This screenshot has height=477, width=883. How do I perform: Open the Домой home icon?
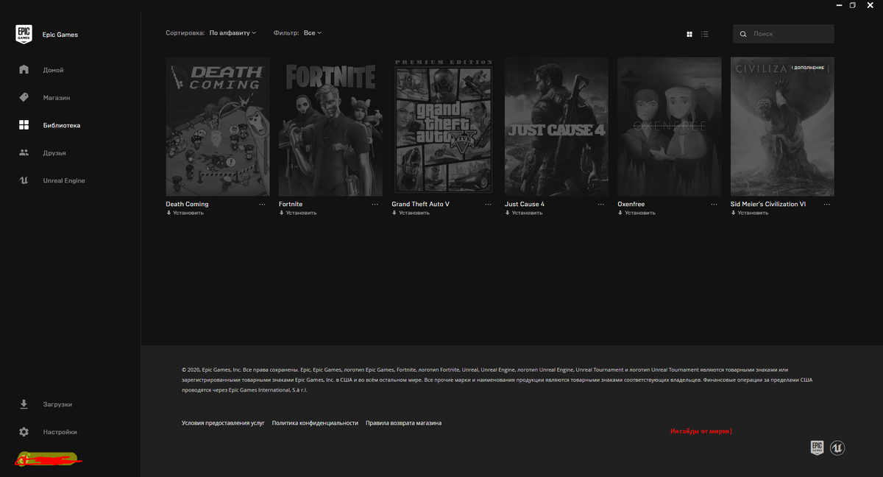point(24,70)
